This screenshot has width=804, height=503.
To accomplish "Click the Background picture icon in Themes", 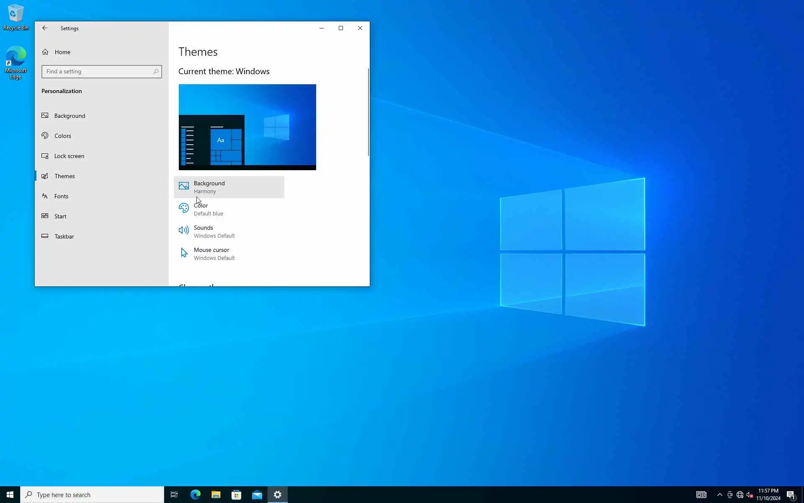I will (x=183, y=186).
